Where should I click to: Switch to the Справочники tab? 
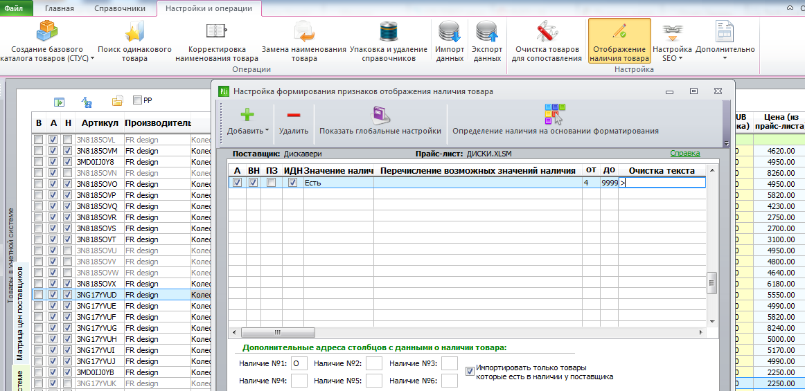point(120,9)
